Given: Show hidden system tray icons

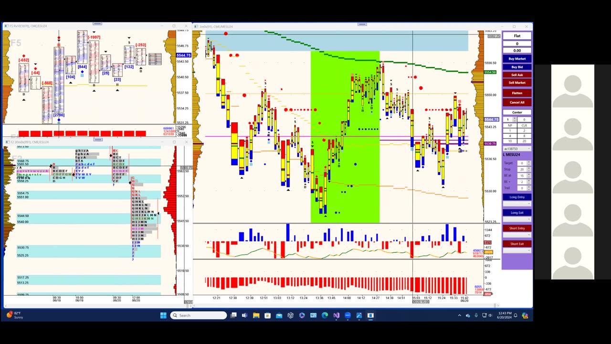Looking at the screenshot, I should 460,315.
